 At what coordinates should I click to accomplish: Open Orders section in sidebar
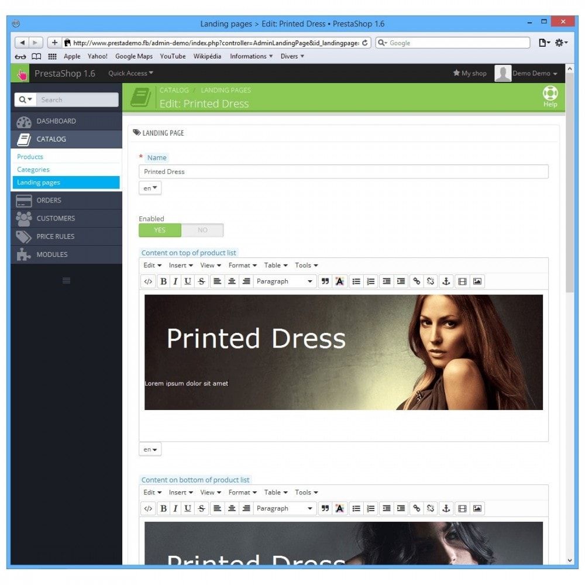67,200
